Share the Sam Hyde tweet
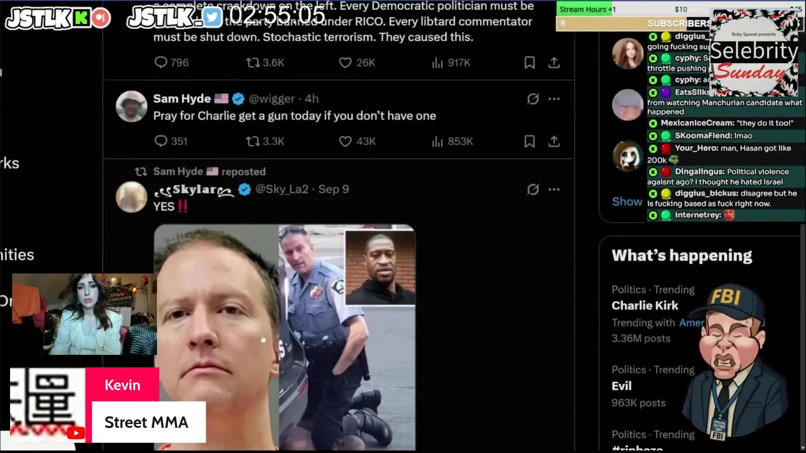806x453 pixels. [x=554, y=142]
